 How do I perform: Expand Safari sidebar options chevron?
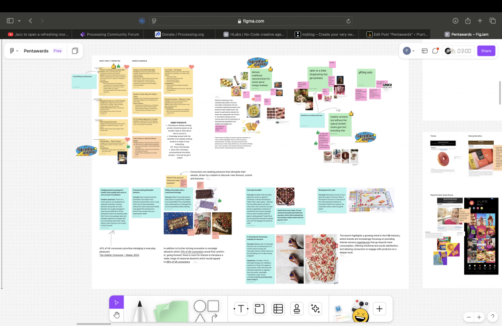pos(19,21)
